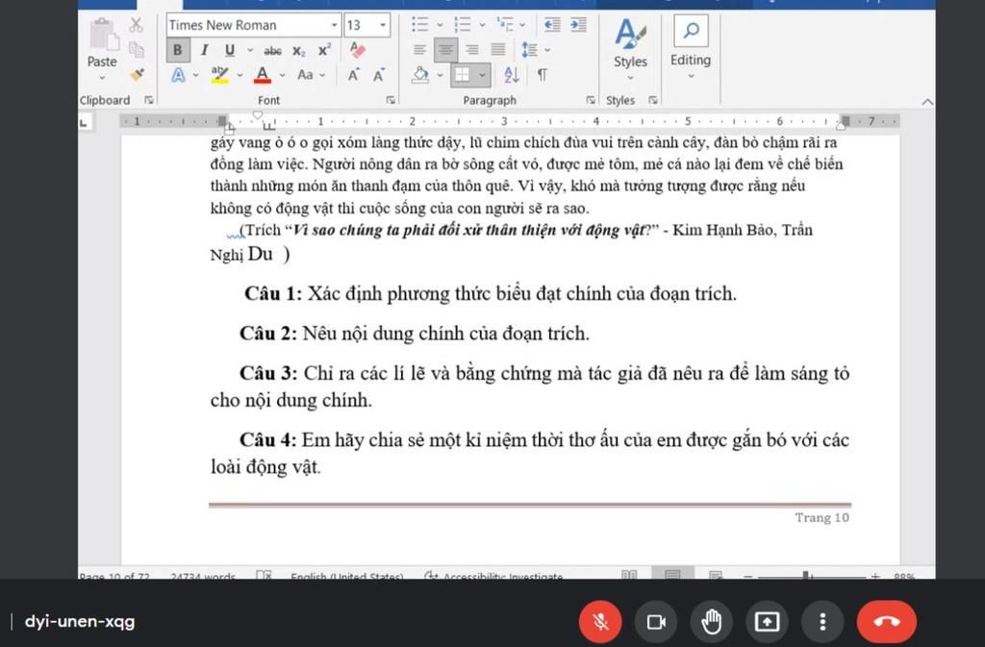Toggle Subscript formatting
The image size is (985, 647).
pyautogui.click(x=299, y=51)
